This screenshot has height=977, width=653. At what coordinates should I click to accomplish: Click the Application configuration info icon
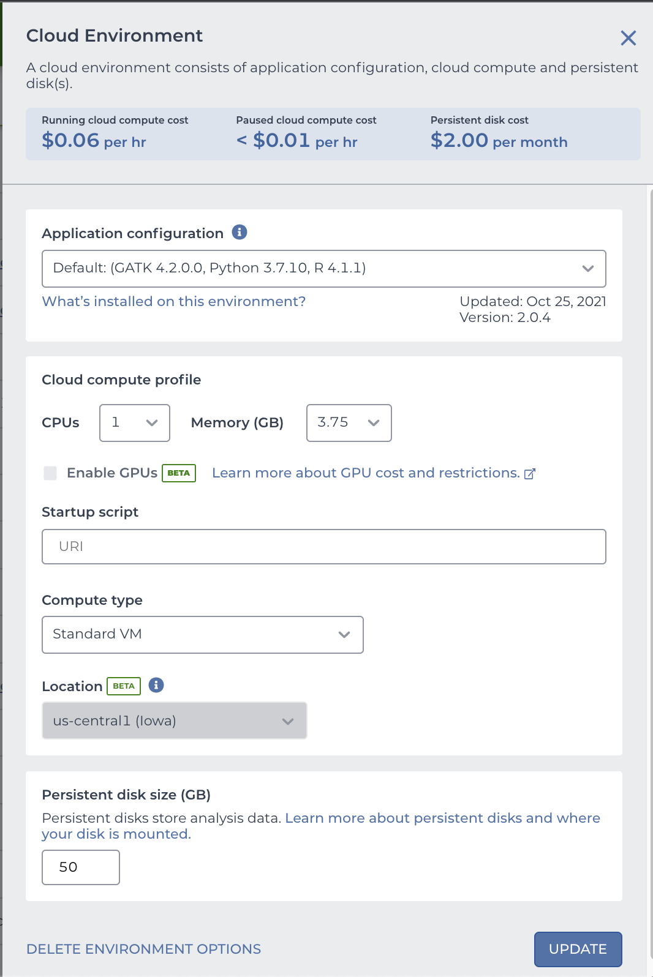[240, 232]
